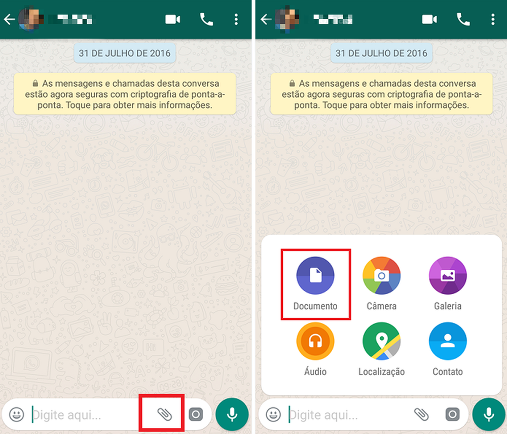The image size is (507, 434).
Task: Tap the encryption notice in the left chat
Action: (125, 94)
